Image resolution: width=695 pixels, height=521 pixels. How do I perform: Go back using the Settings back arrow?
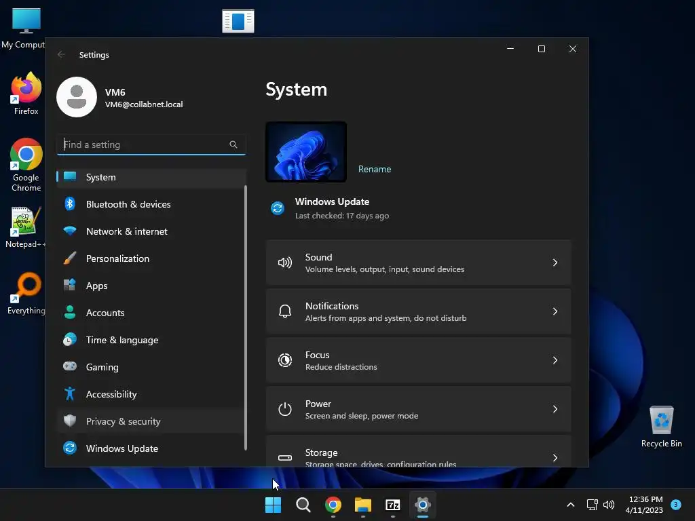[x=61, y=54]
